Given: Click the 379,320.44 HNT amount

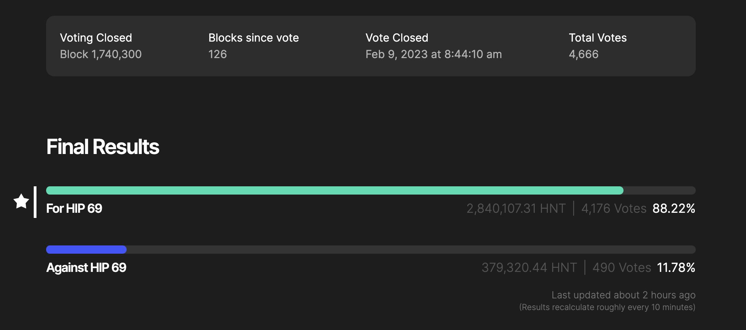Looking at the screenshot, I should click(x=529, y=267).
